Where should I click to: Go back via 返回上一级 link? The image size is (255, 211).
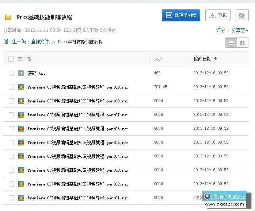(15, 42)
